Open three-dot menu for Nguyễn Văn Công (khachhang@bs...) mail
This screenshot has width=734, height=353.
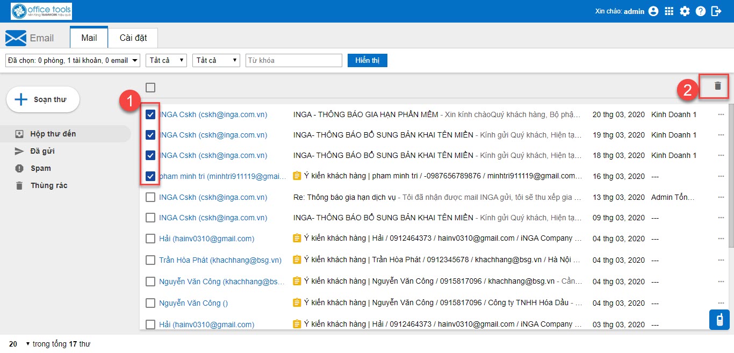point(721,282)
